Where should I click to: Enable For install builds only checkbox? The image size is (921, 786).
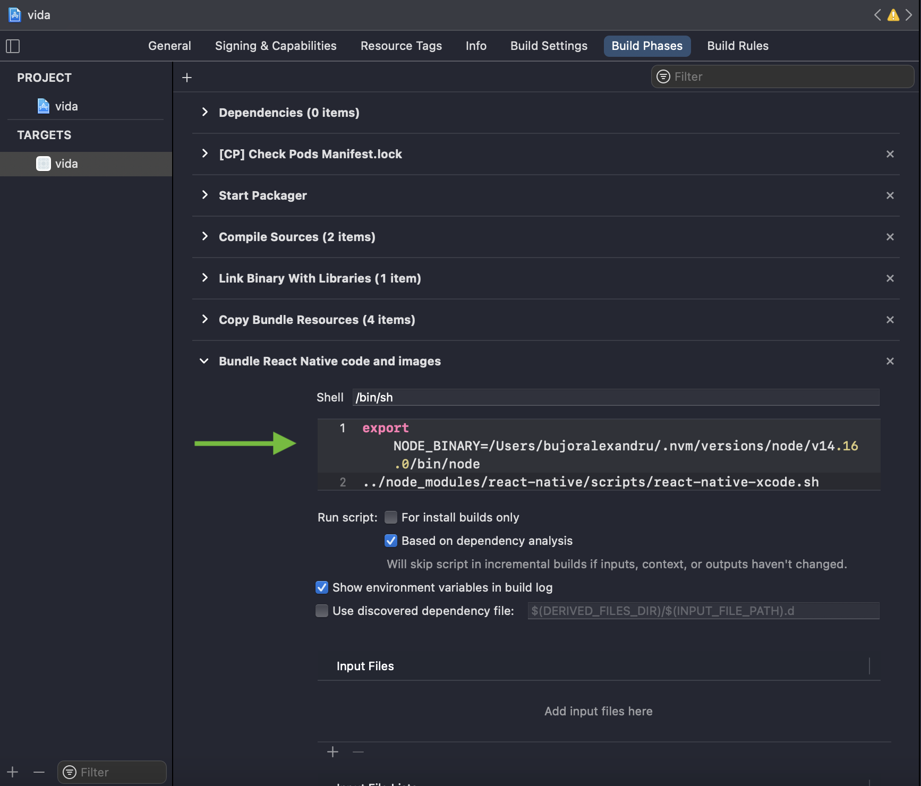tap(391, 517)
